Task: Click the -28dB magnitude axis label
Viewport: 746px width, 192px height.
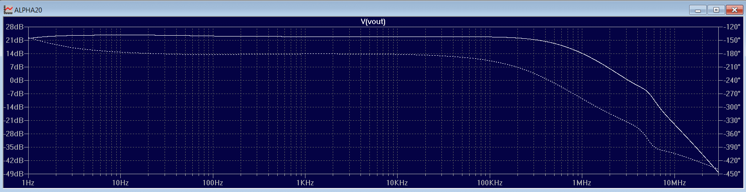Action: click(x=13, y=134)
